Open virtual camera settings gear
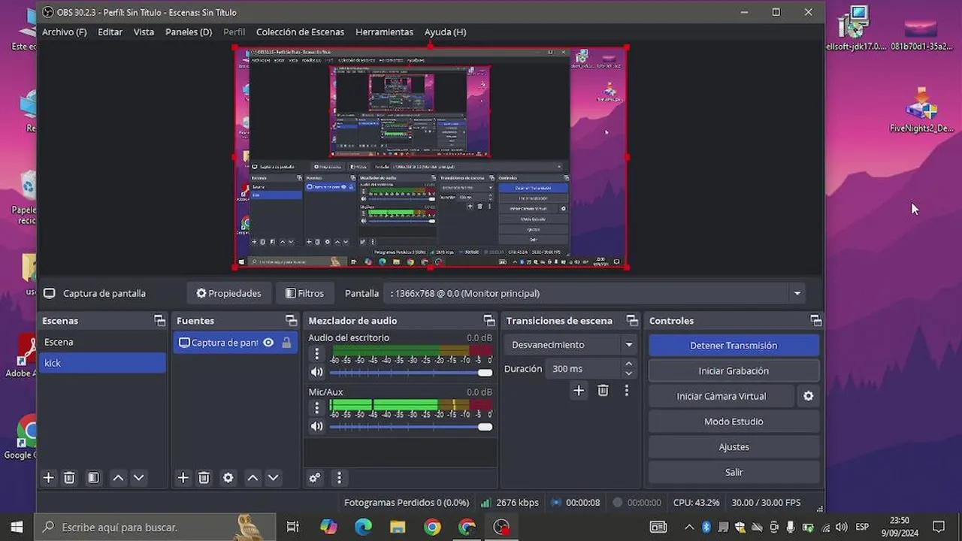This screenshot has width=962, height=541. [808, 396]
